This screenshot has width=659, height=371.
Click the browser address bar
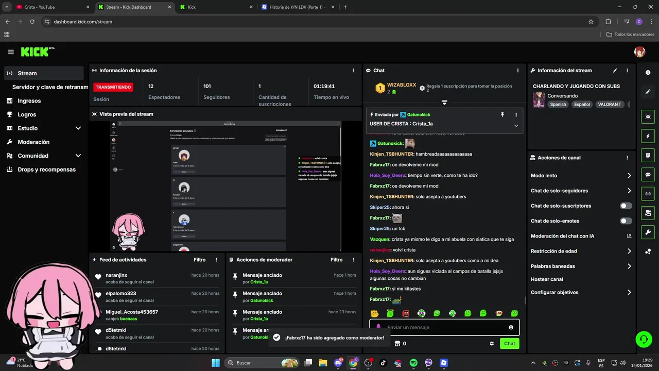[319, 22]
